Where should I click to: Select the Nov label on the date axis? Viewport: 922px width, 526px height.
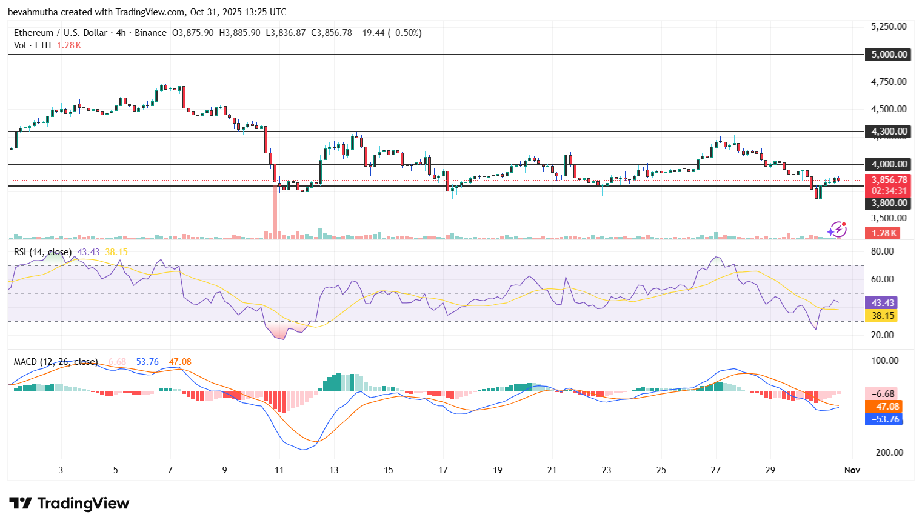click(852, 470)
